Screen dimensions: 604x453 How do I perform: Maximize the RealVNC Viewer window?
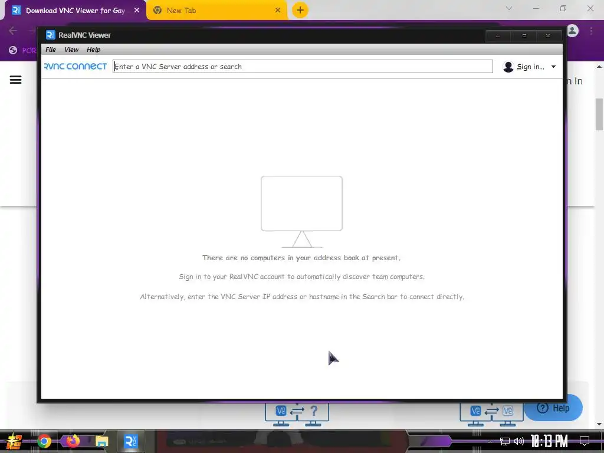point(524,35)
